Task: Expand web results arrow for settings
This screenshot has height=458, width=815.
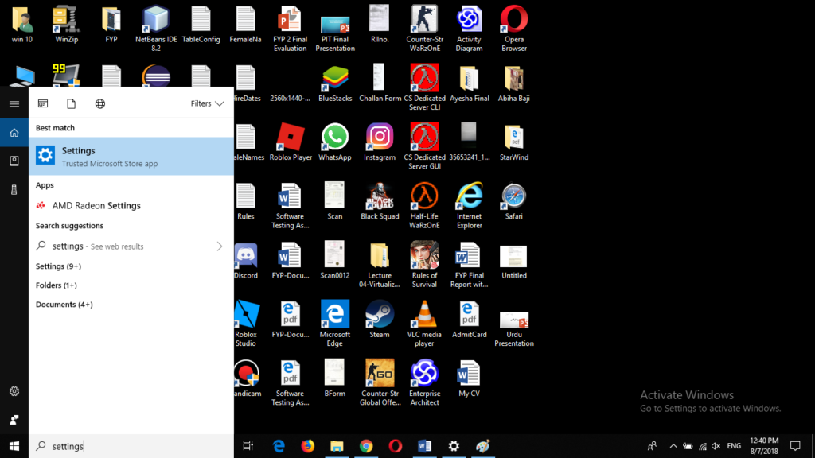Action: (x=220, y=246)
